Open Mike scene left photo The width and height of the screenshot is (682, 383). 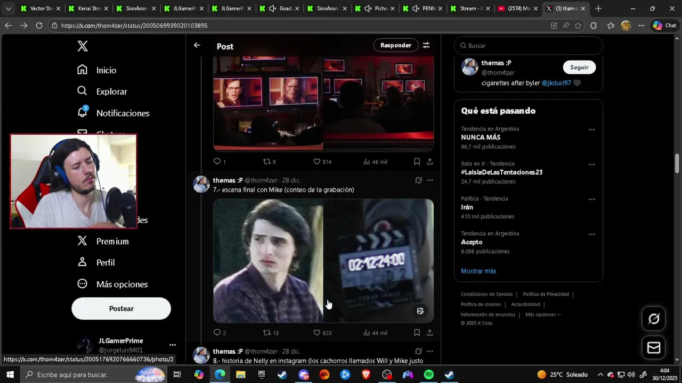[x=268, y=261]
